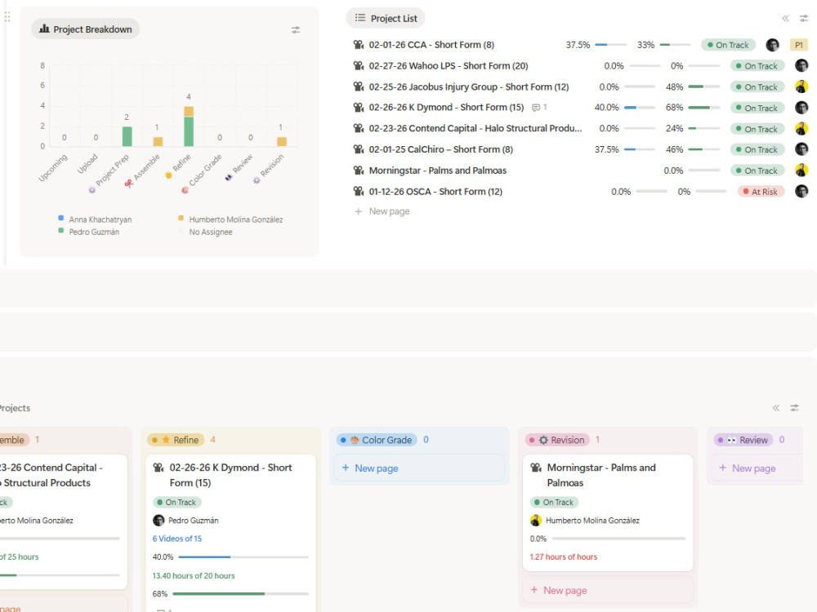Toggle Pedro Guzmán legend entry
The image size is (817, 612).
tap(88, 232)
